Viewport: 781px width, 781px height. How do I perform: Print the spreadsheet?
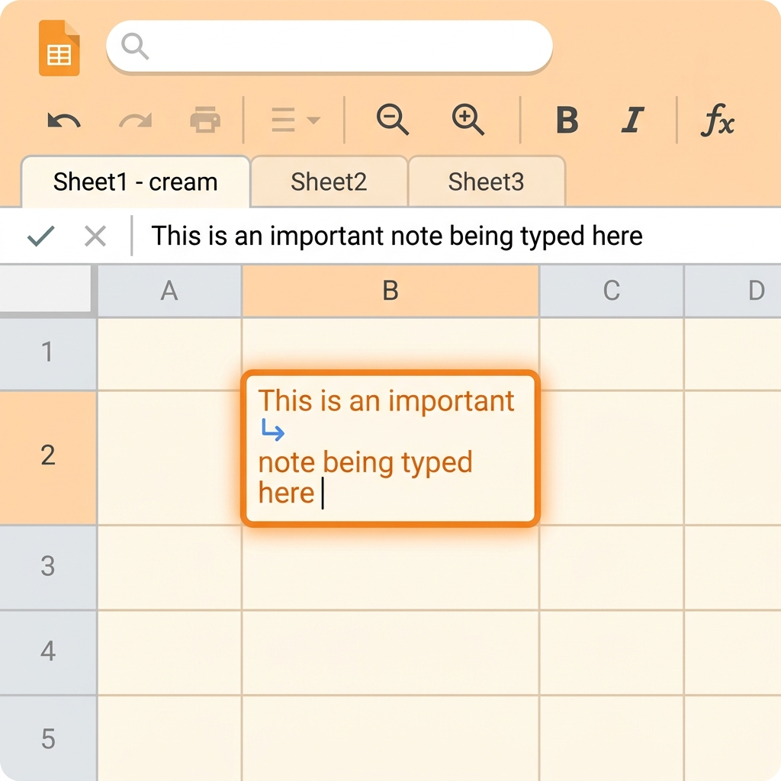click(205, 120)
